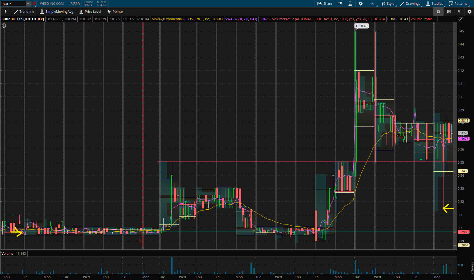The width and height of the screenshot is (474, 280).
Task: Click the +0.69% change quote
Action: [x=88, y=5]
